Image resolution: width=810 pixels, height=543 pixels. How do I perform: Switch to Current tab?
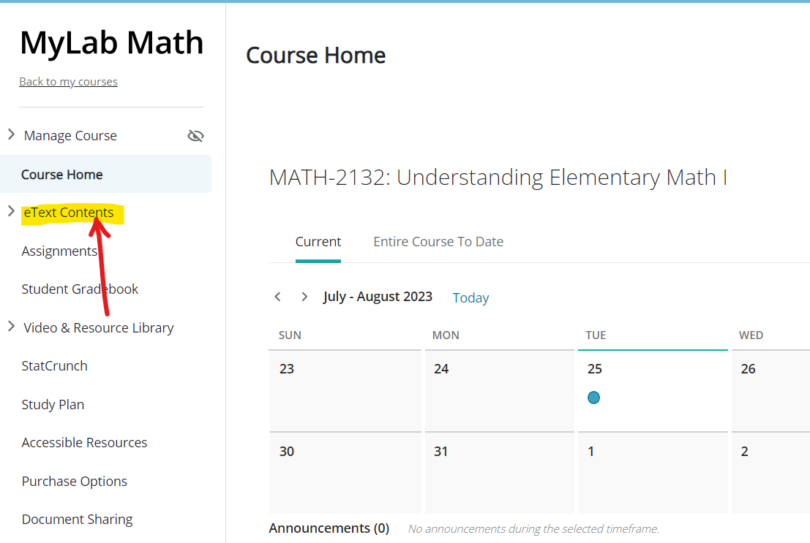click(318, 242)
